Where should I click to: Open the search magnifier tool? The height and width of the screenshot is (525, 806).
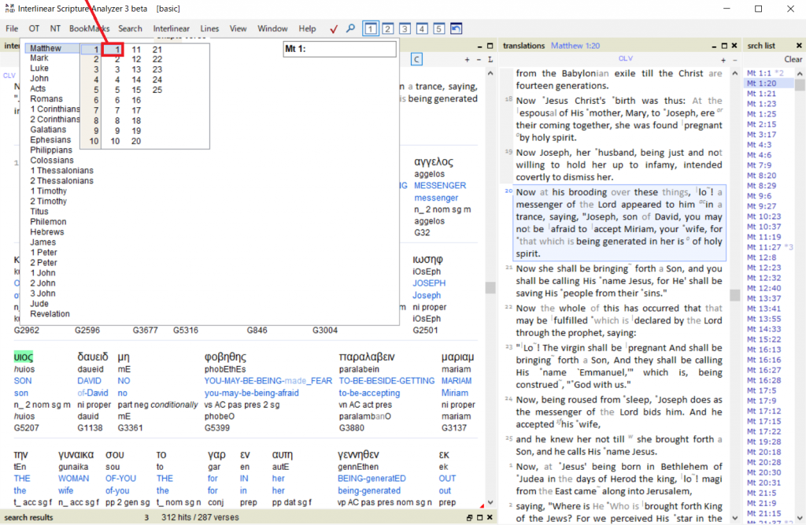350,28
